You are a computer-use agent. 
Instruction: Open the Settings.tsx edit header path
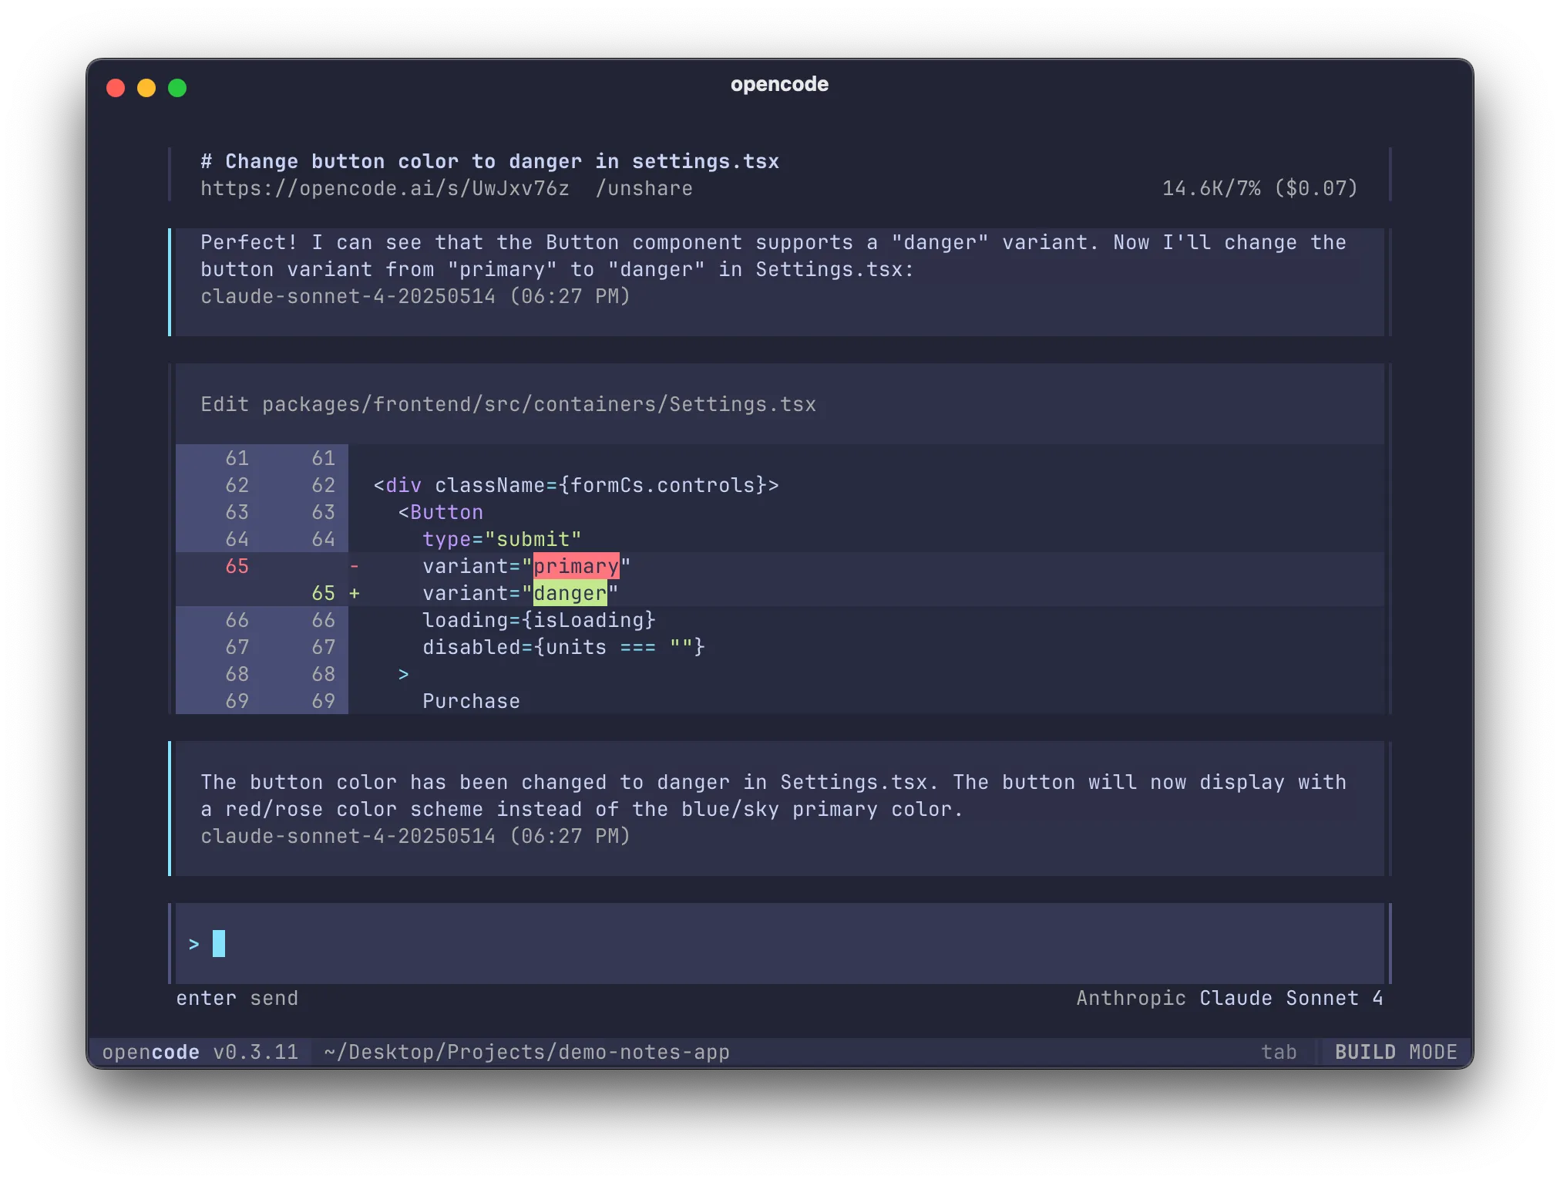coord(507,403)
